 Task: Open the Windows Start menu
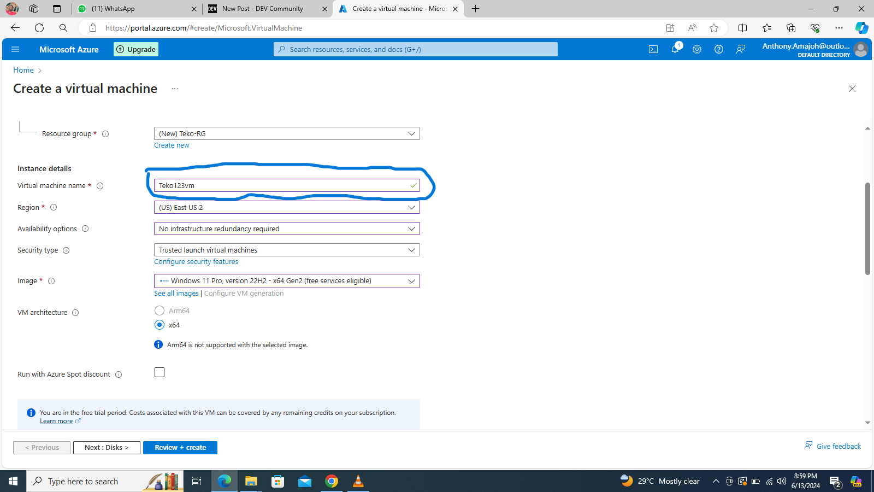[13, 481]
